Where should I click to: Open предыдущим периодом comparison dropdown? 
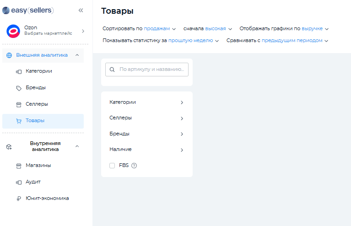277,41
